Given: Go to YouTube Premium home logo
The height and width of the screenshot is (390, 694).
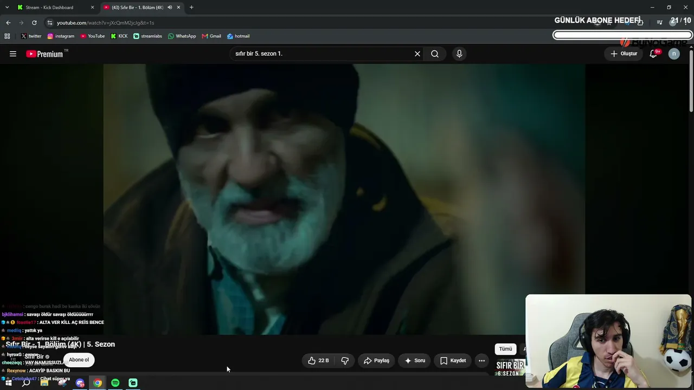Looking at the screenshot, I should tap(44, 54).
